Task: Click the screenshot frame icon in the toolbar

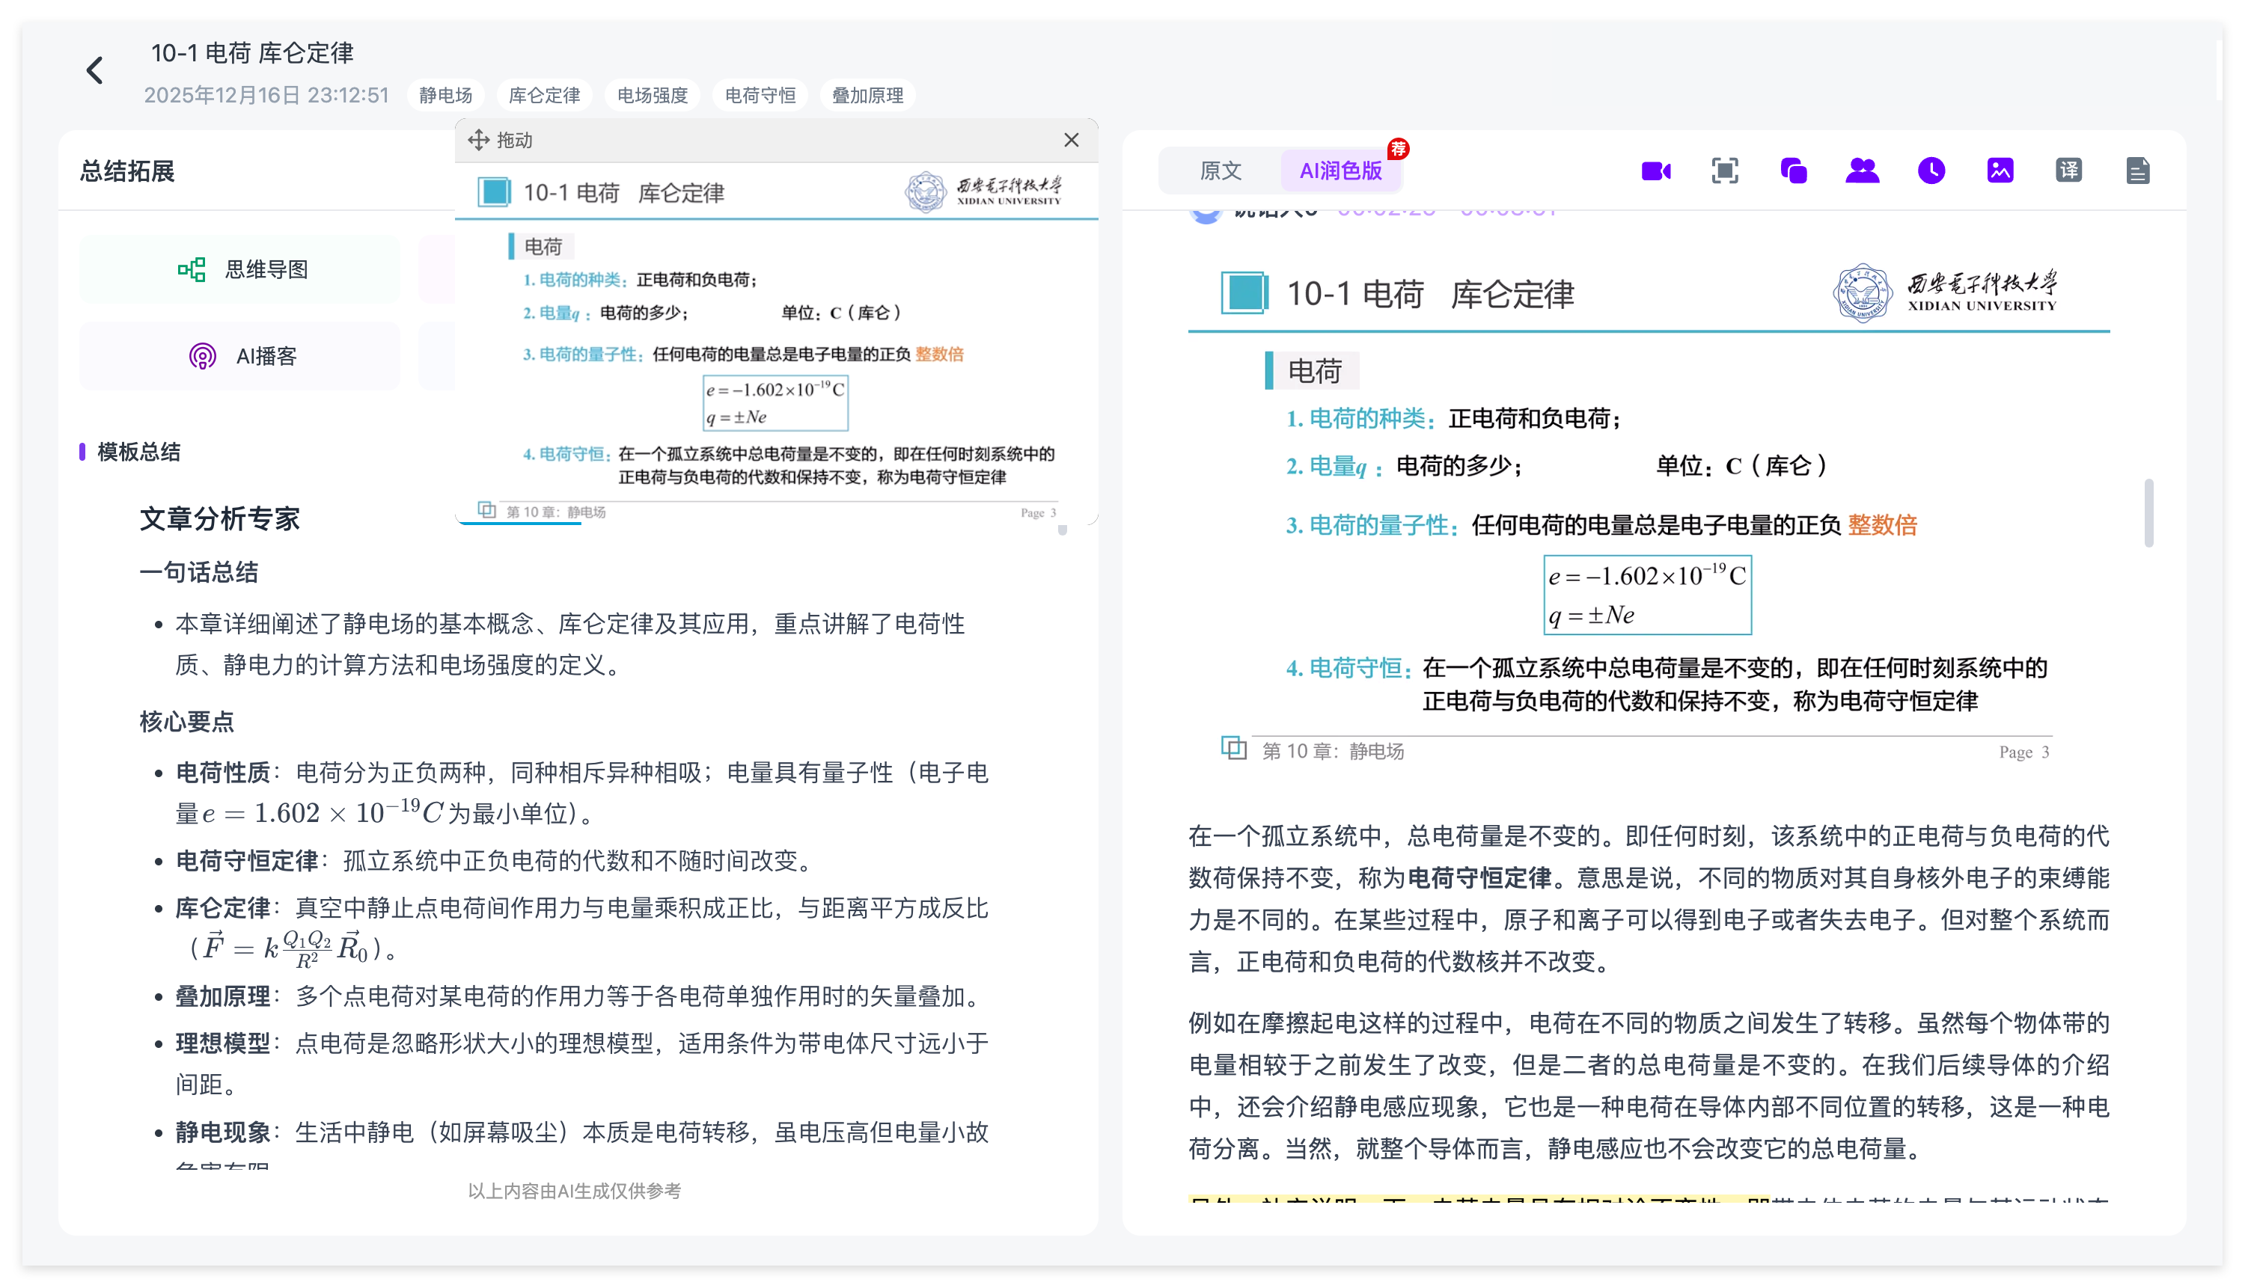Action: (x=1725, y=171)
